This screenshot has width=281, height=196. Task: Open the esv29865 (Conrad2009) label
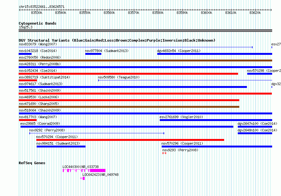coord(40,124)
